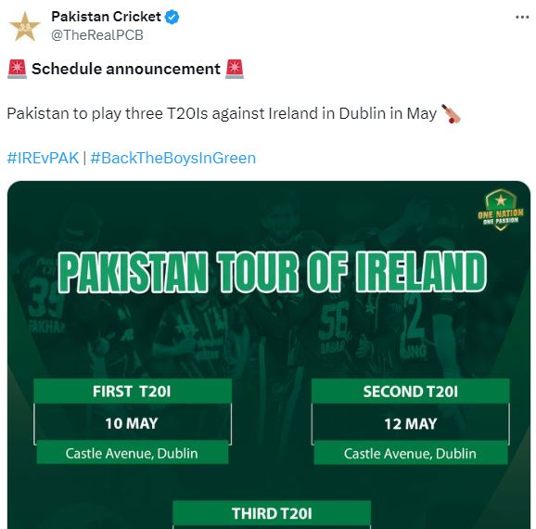The image size is (536, 529).
Task: Click the first match Castle Avenue venue label
Action: [133, 453]
